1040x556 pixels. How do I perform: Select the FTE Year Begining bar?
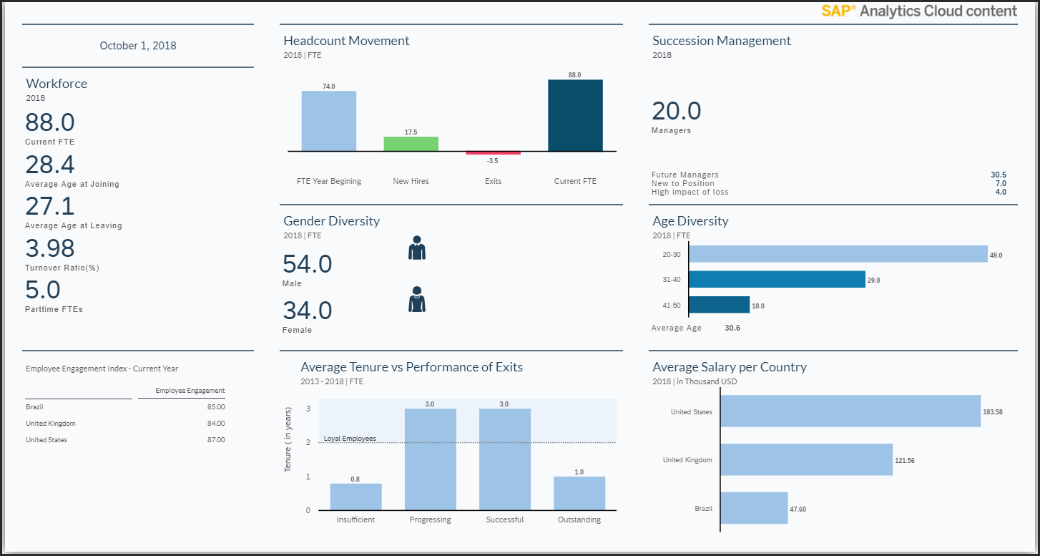point(329,121)
